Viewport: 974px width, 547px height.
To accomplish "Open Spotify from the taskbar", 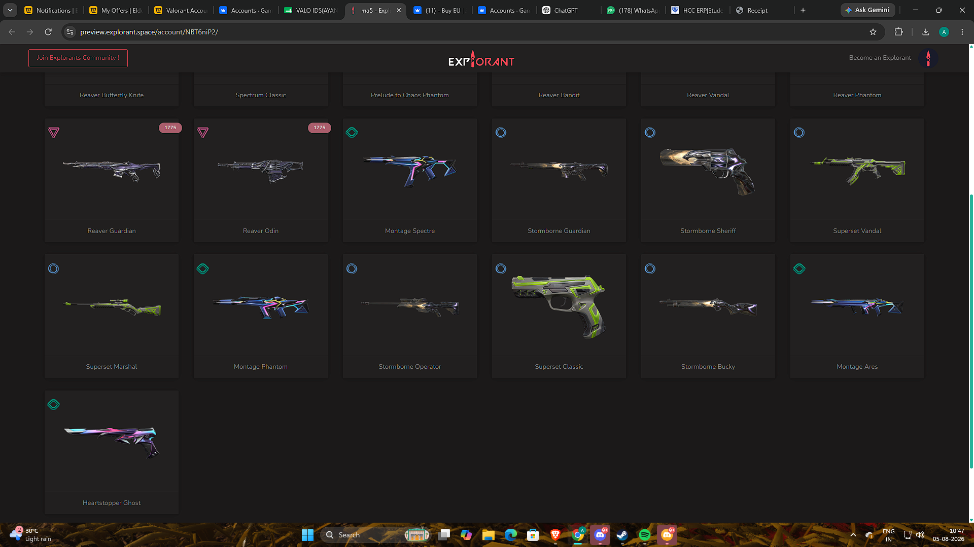I will click(645, 535).
